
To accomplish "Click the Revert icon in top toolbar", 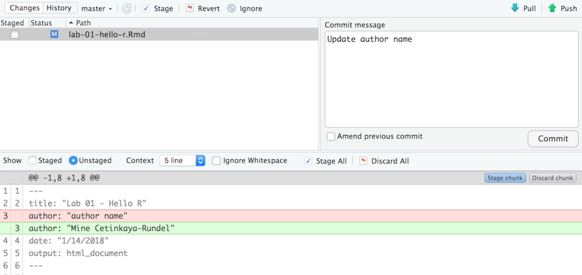I will 190,8.
